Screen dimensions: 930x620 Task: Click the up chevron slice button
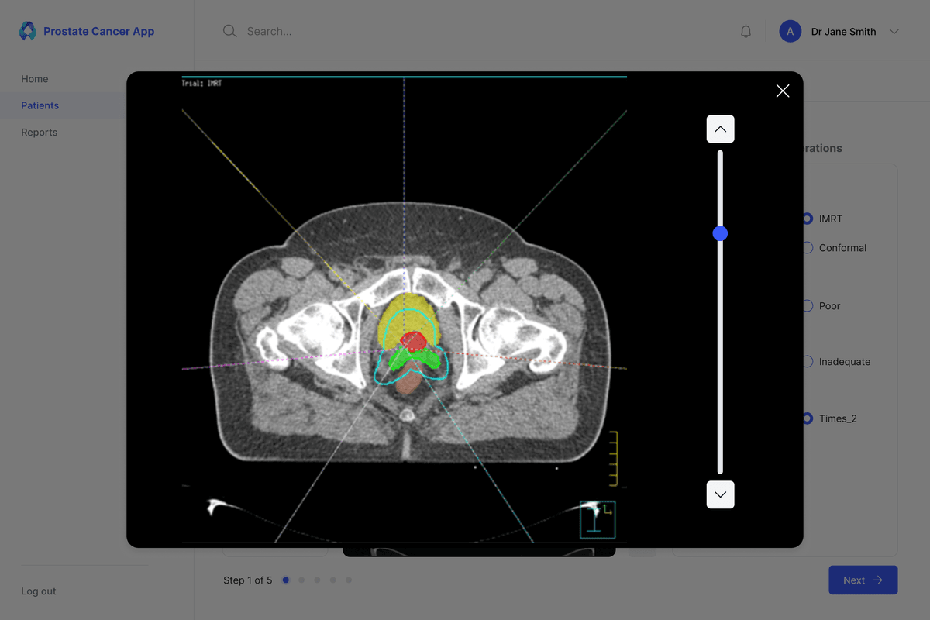720,129
